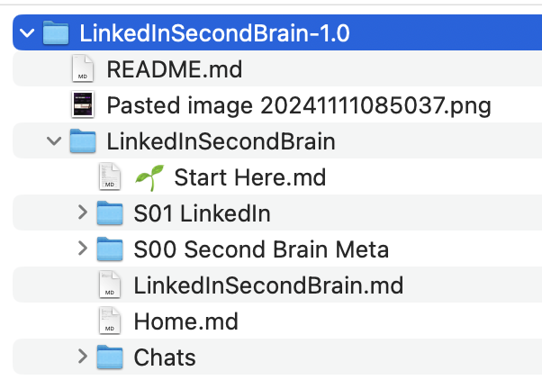The width and height of the screenshot is (542, 380).
Task: Click the README.md markdown file icon
Action: tap(83, 69)
